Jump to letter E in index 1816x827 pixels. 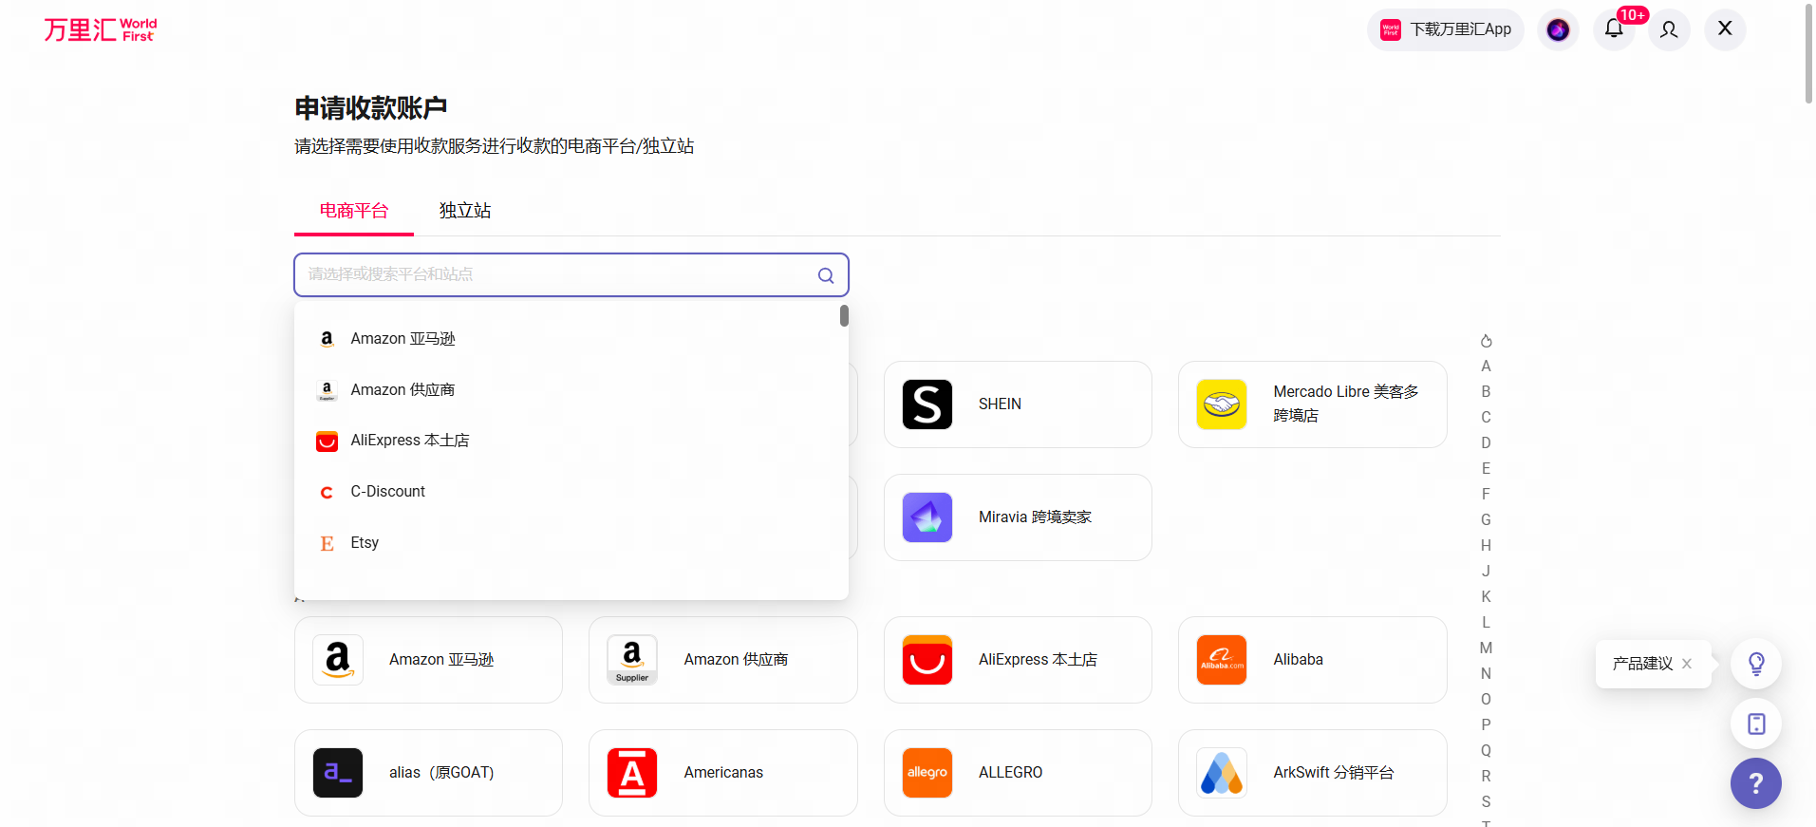point(1486,469)
